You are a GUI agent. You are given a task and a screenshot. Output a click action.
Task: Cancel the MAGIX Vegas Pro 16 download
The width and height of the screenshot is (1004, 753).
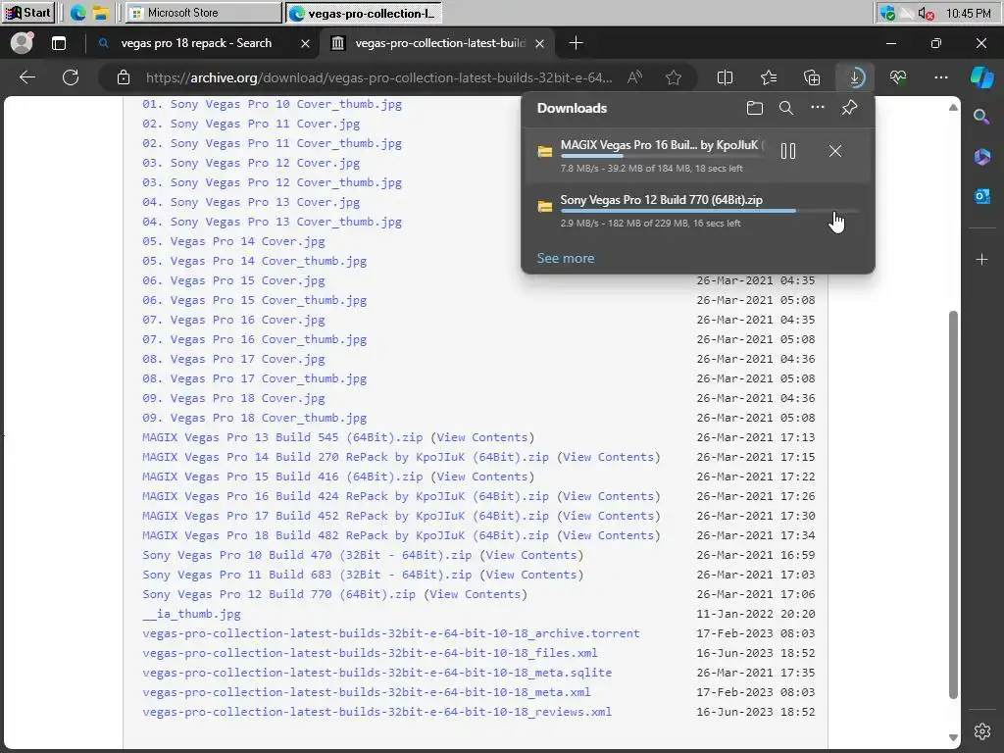point(835,151)
